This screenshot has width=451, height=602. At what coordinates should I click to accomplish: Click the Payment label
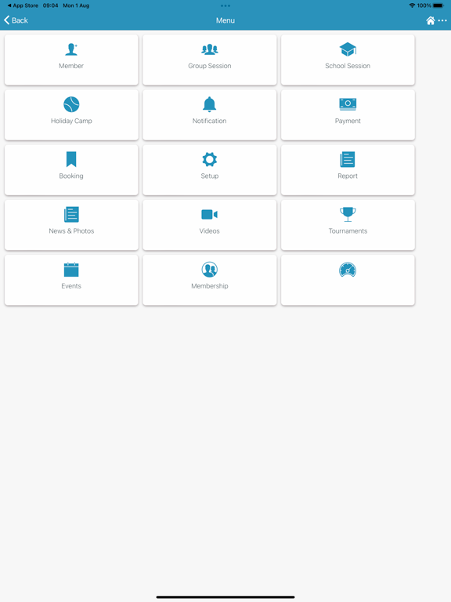pyautogui.click(x=348, y=121)
